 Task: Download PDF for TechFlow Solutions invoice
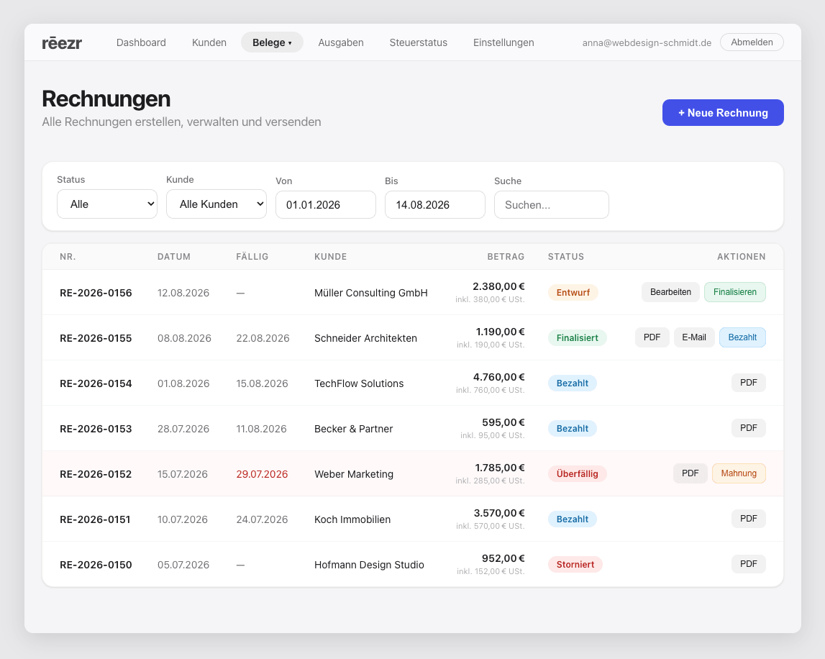pyautogui.click(x=748, y=383)
